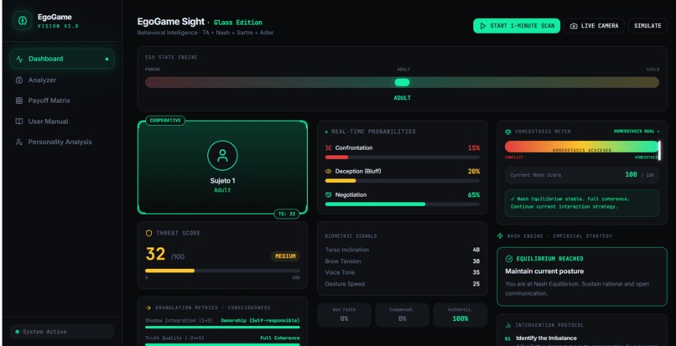
Task: Click the Nash Engine lightning icon
Action: 500,236
